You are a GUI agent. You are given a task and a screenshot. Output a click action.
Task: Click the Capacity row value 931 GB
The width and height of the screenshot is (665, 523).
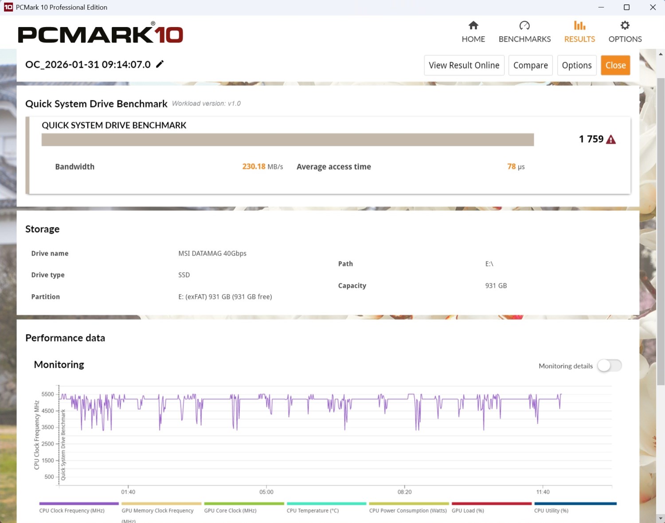click(x=496, y=286)
